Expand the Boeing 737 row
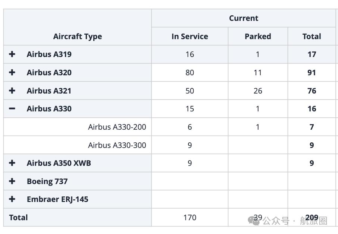 (12, 181)
